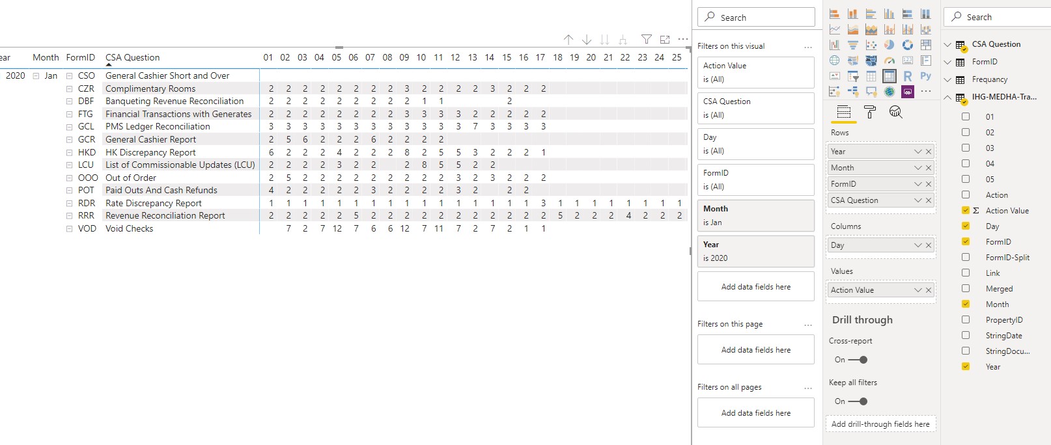Select the treemap visual
Screen dimensions: 1051x445
[x=925, y=45]
